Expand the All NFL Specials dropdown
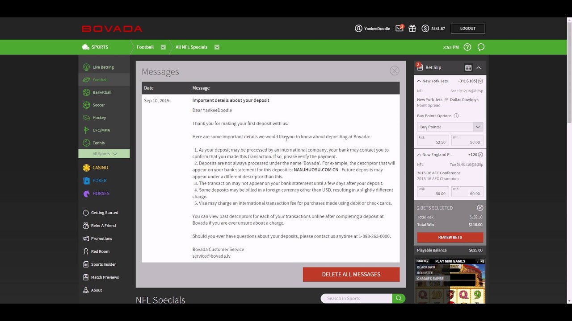Screen dimensions: 572x321 (217, 47)
